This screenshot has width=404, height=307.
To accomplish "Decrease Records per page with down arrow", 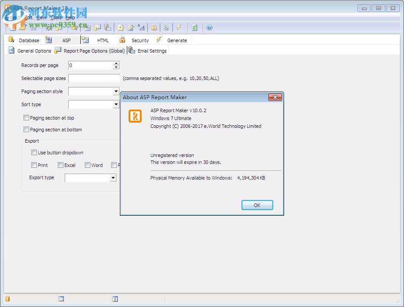I will 116,67.
